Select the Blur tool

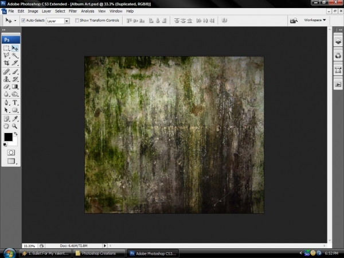pos(6,94)
